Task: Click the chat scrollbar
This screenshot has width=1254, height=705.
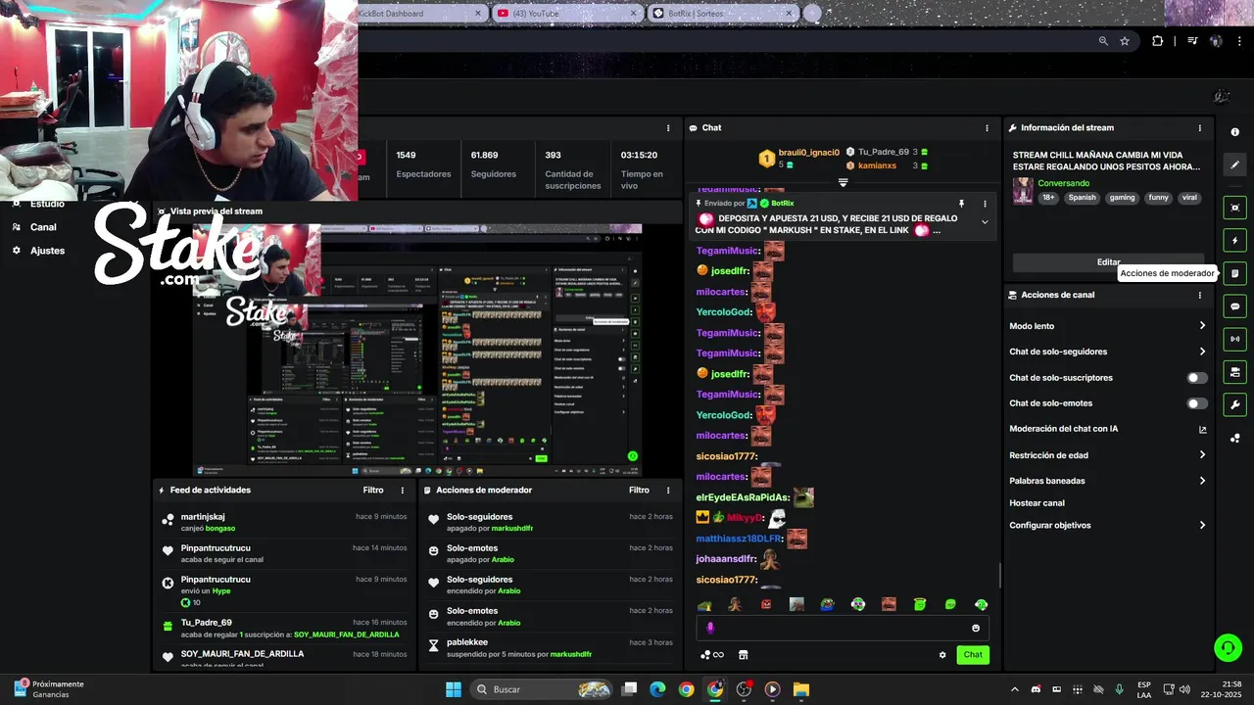Action: [999, 576]
